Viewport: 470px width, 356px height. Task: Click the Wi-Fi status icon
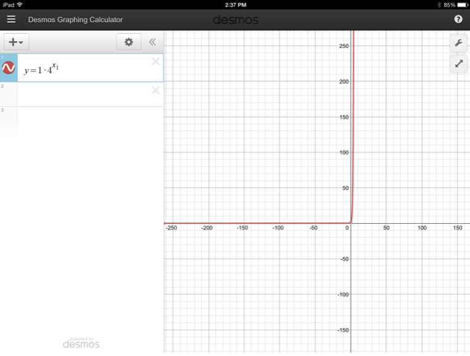(x=20, y=4)
